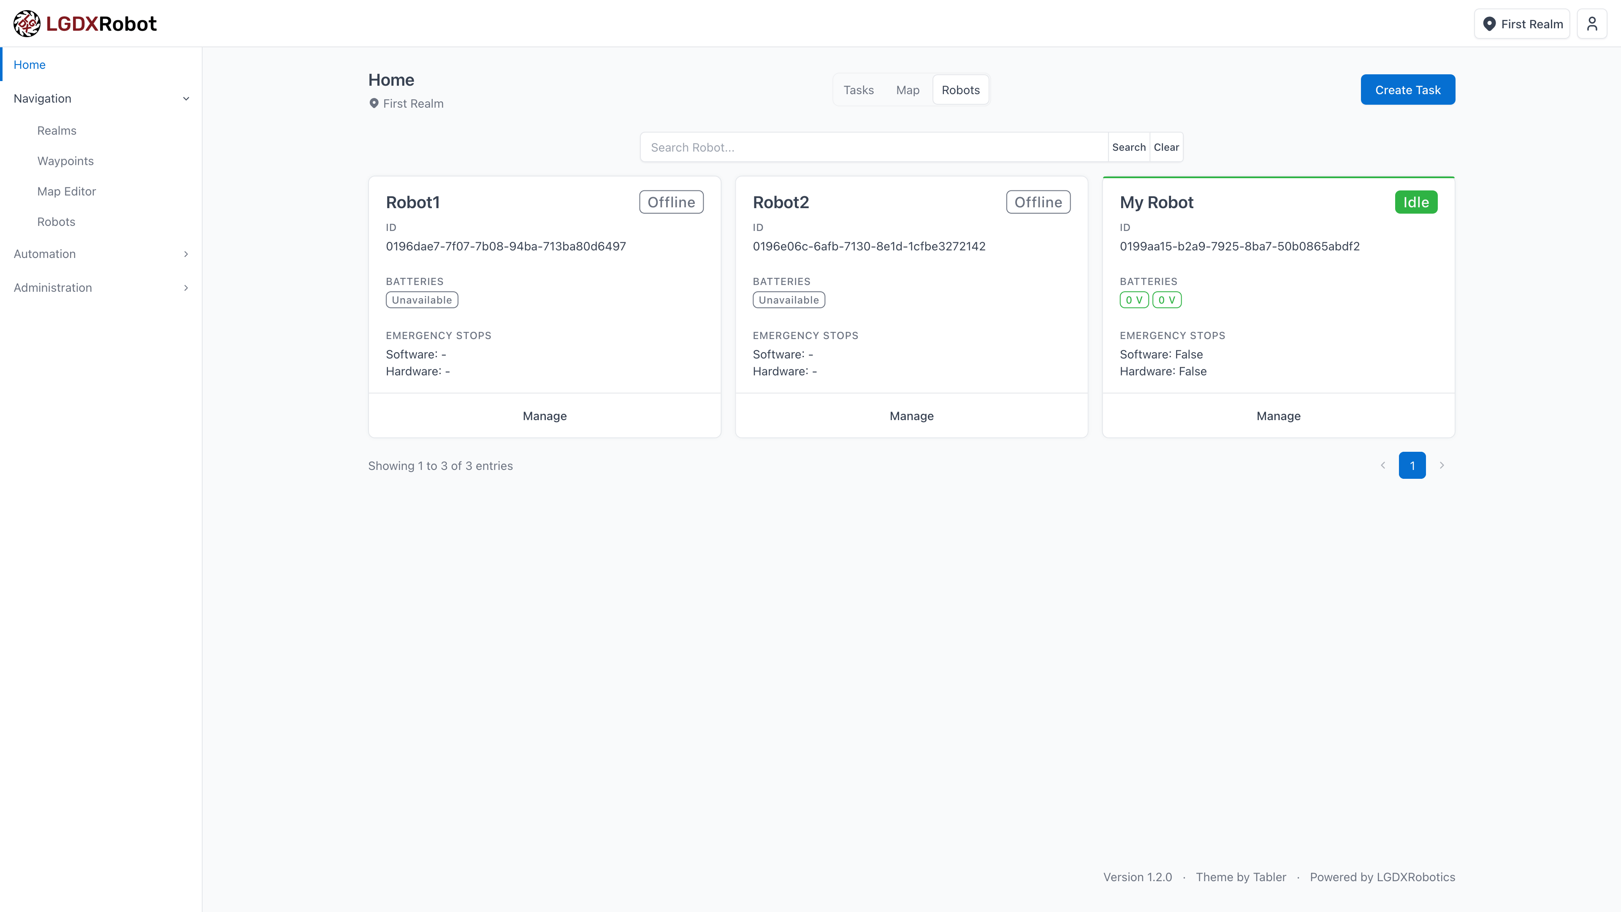
Task: Click the Offline badge on Robot1
Action: [671, 201]
